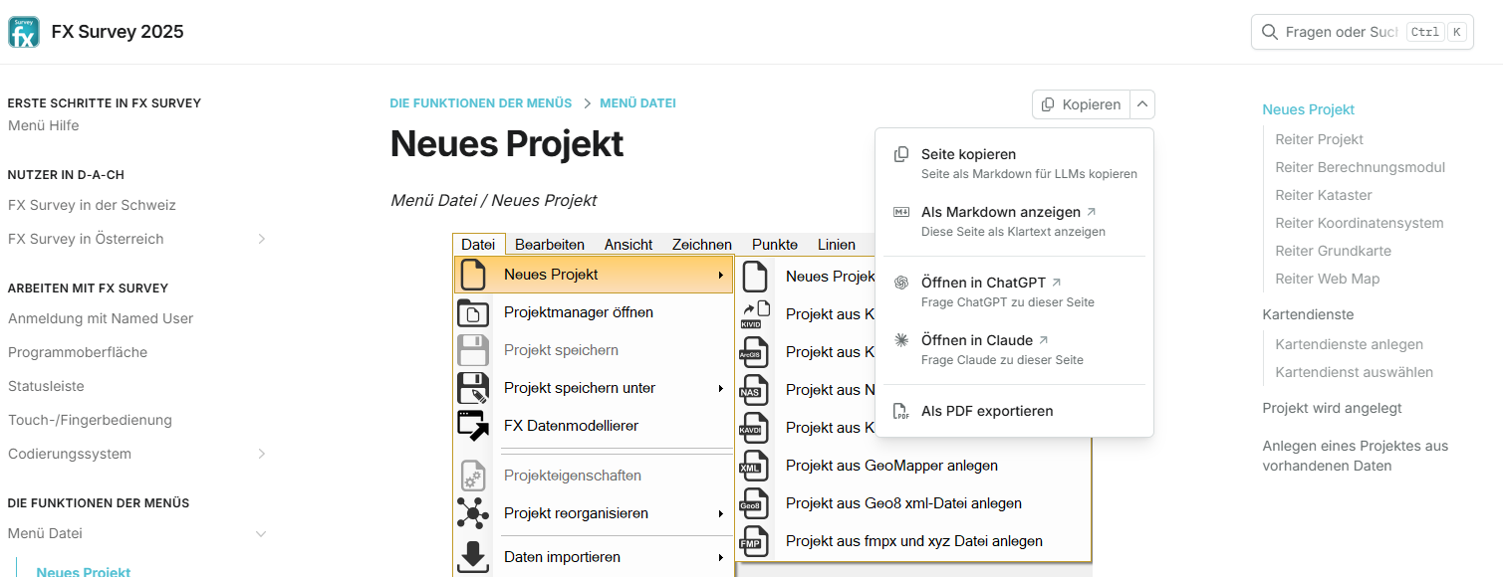The height and width of the screenshot is (577, 1503).
Task: Collapse the Menü Datei sidebar section
Action: [x=261, y=534]
